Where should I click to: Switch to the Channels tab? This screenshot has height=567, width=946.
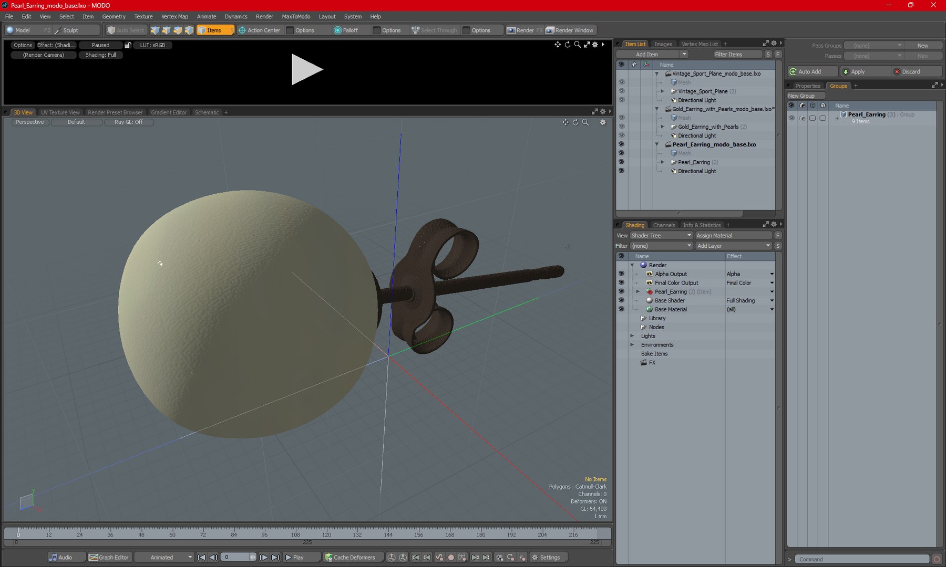664,225
